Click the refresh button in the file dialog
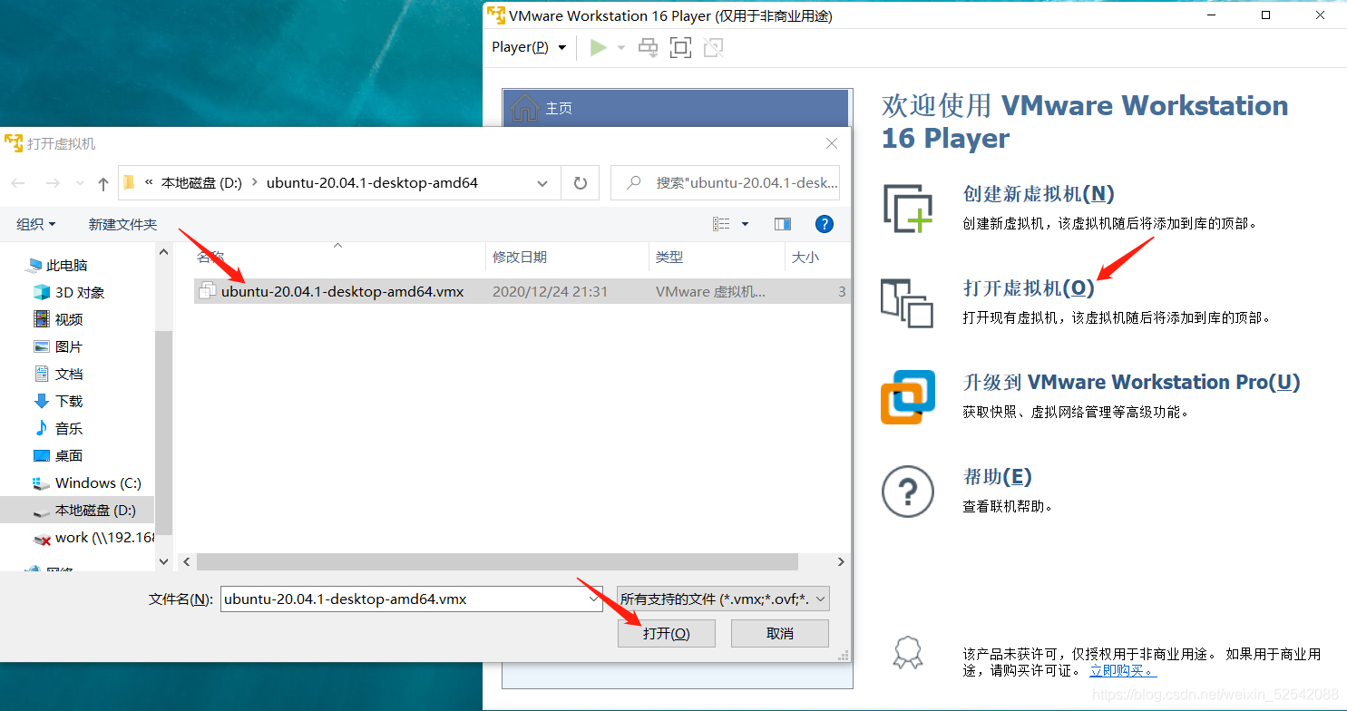The width and height of the screenshot is (1347, 711). pyautogui.click(x=581, y=183)
